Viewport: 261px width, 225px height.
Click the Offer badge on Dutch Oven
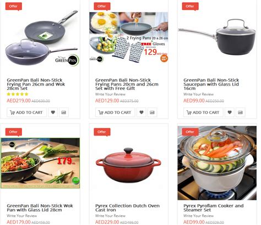coord(102,132)
